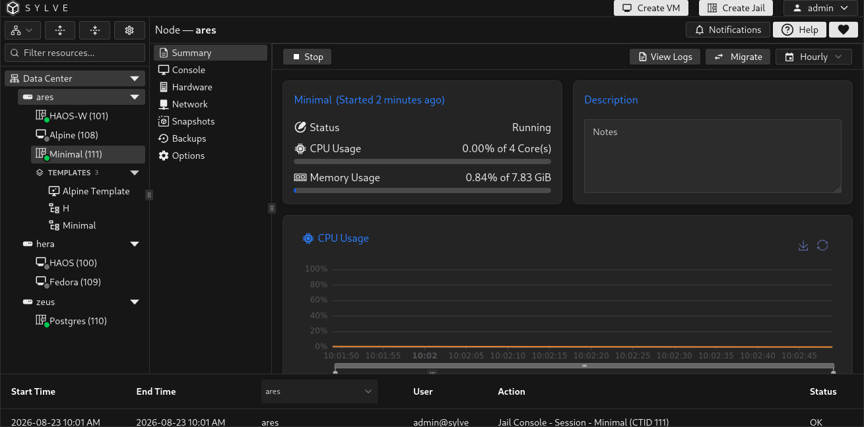The image size is (864, 427).
Task: Open the Network tab
Action: (211, 104)
